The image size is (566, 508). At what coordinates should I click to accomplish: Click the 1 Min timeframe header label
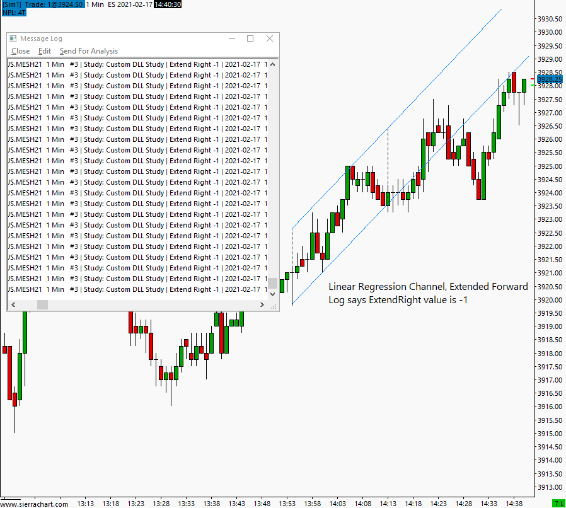95,4
